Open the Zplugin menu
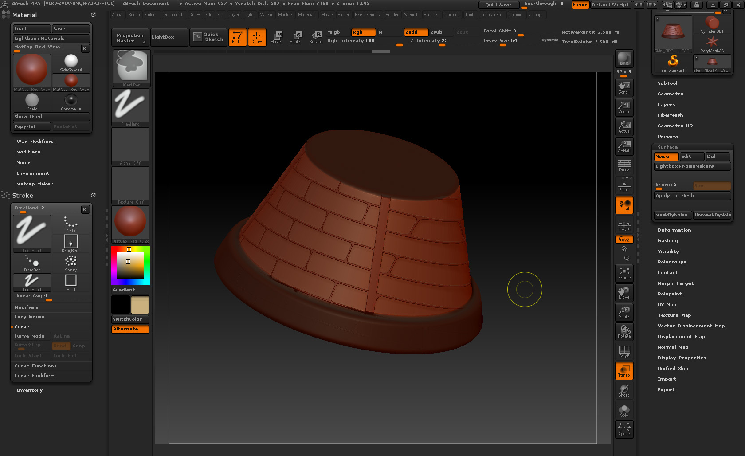 pyautogui.click(x=515, y=15)
